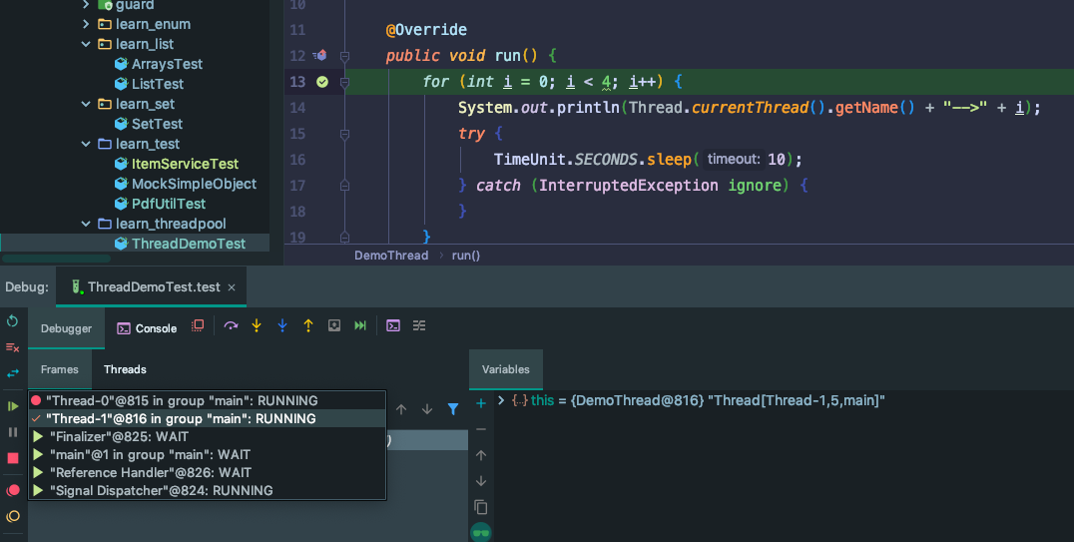Select "Thread-0"@815 in thread list
Screen dimensions: 1074x542
point(207,401)
